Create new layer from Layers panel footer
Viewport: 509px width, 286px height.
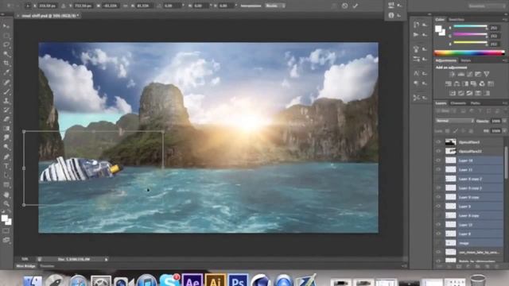(487, 266)
